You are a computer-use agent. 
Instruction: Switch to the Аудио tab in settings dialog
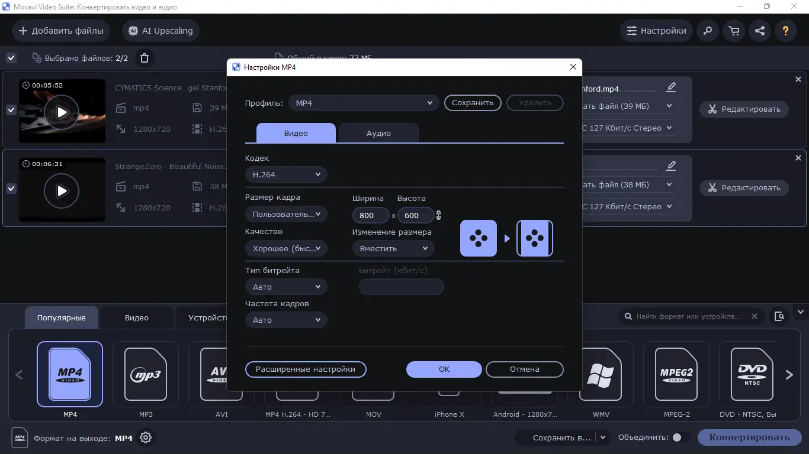tap(379, 133)
